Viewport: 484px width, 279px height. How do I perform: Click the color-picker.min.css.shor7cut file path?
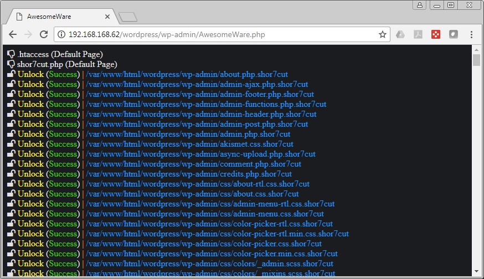click(x=212, y=254)
